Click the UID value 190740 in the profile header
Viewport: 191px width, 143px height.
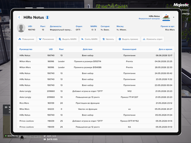coord(32,30)
